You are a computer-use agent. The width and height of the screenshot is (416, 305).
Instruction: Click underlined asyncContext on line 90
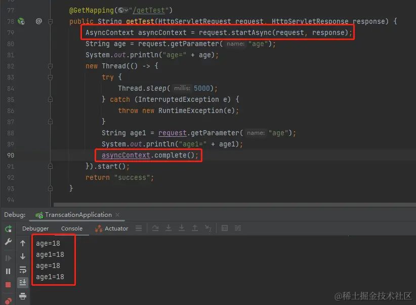[126, 155]
